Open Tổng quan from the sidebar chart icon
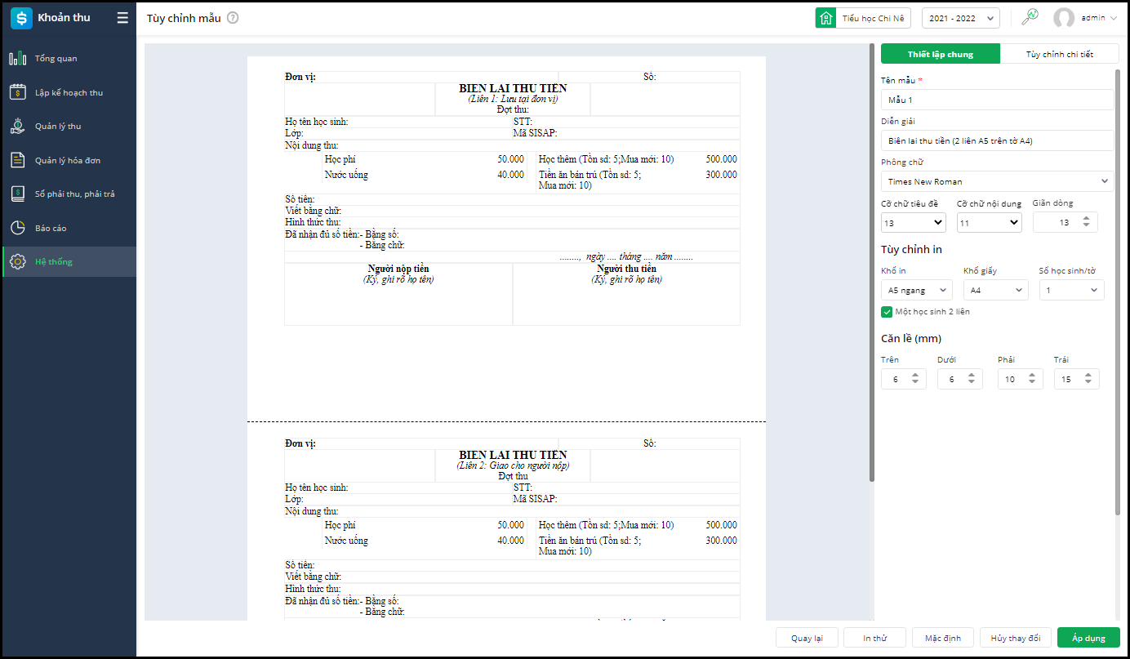The width and height of the screenshot is (1130, 659). [x=18, y=59]
